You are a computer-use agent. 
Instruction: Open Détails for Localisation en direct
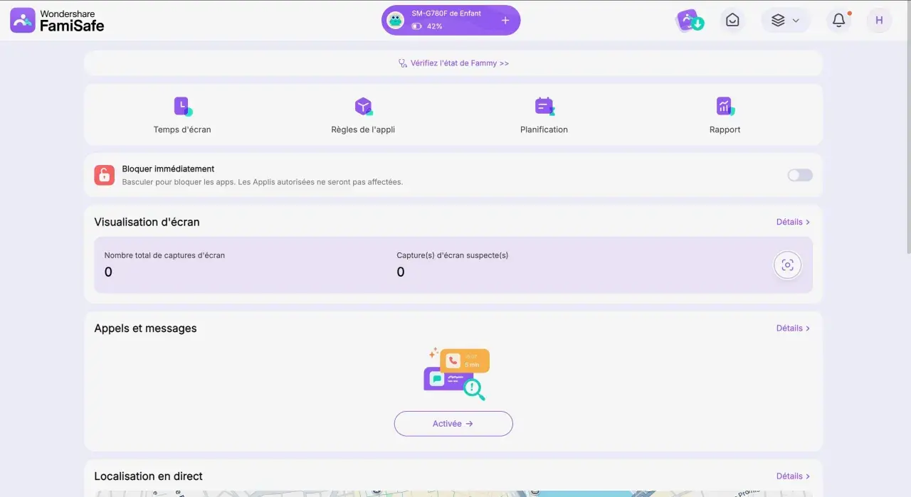point(793,476)
